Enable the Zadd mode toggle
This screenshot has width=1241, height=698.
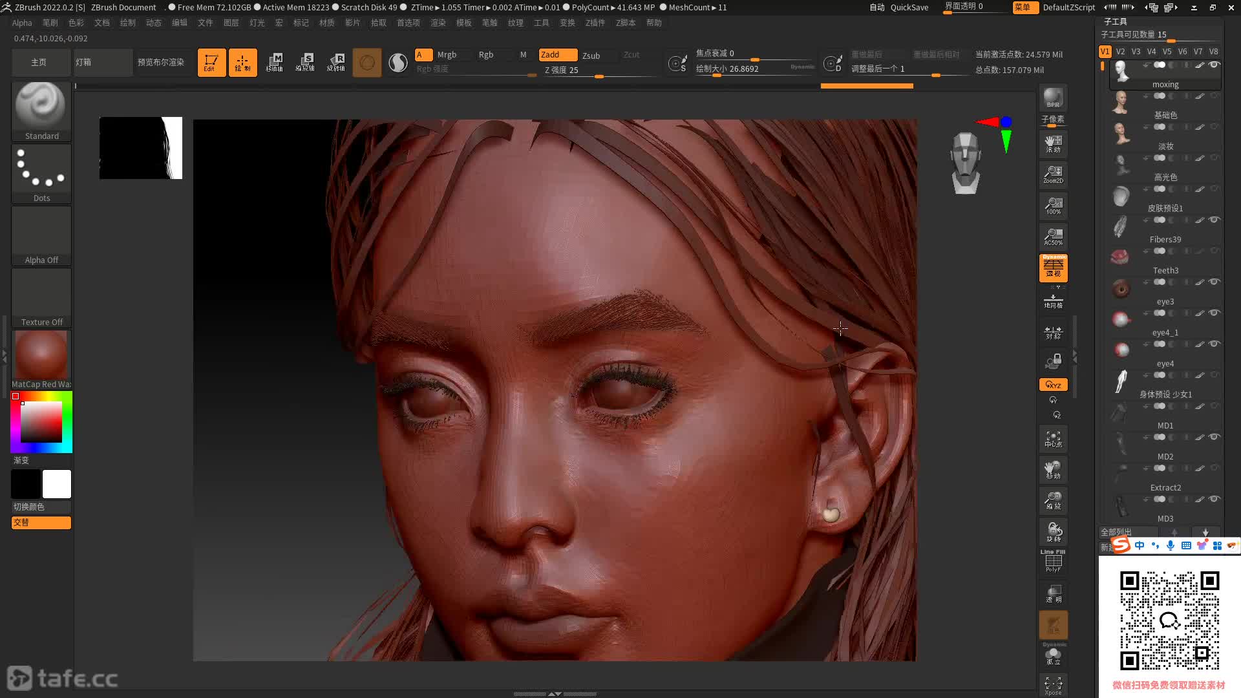[557, 55]
